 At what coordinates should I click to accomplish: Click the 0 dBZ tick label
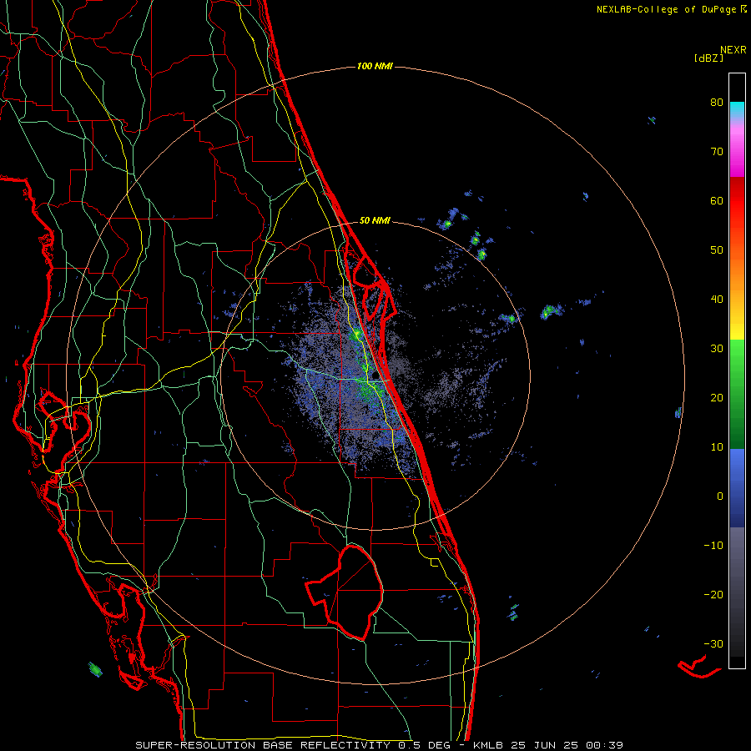[720, 496]
